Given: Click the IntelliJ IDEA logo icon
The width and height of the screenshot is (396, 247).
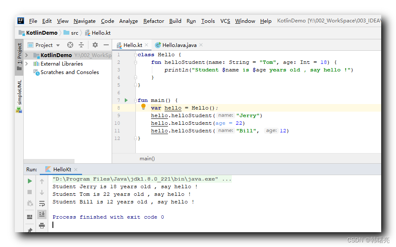Looking at the screenshot, I should point(21,21).
